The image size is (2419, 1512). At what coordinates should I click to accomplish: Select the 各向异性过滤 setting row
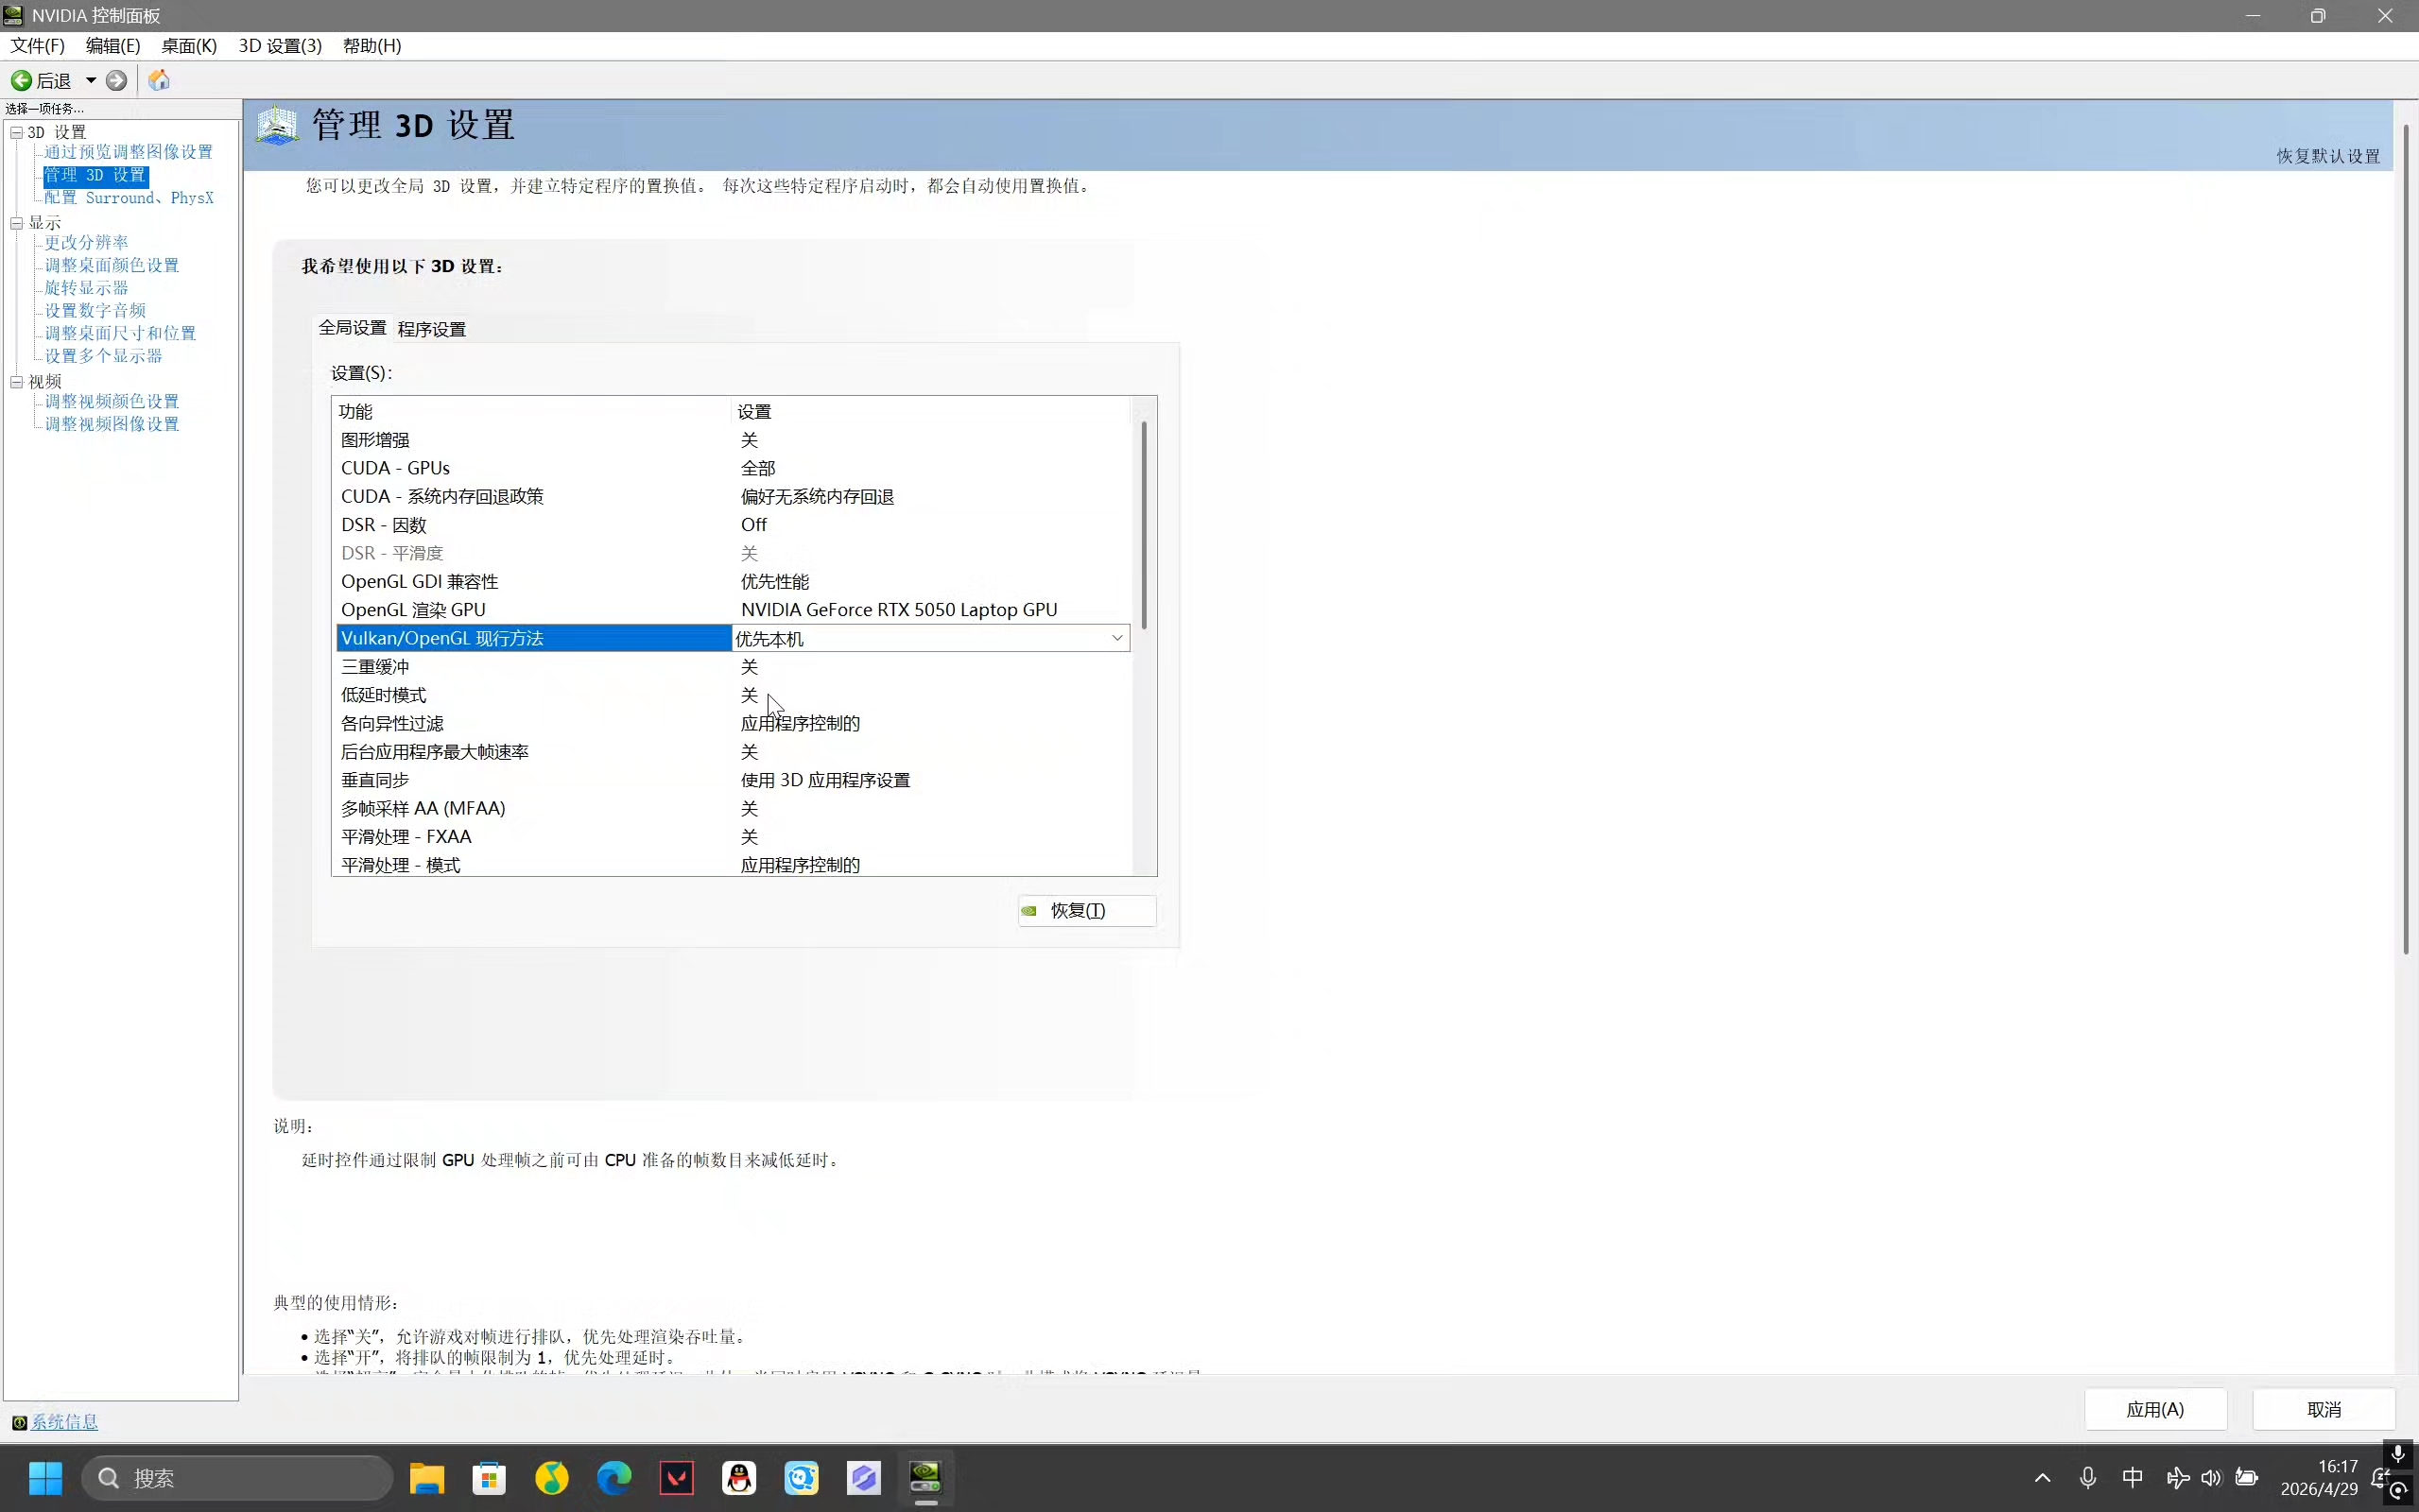(733, 723)
